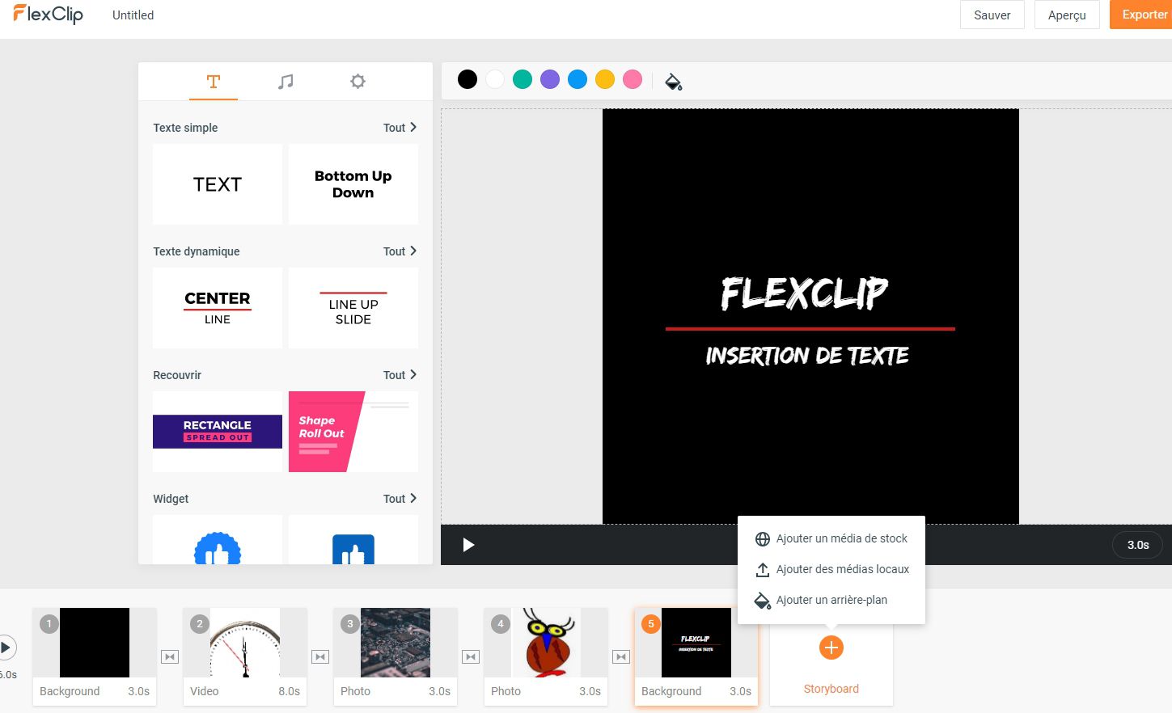
Task: Click the Storyboard label
Action: pos(831,689)
